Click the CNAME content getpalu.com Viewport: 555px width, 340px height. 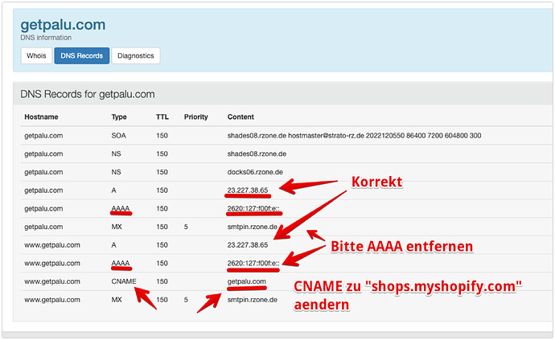(247, 281)
